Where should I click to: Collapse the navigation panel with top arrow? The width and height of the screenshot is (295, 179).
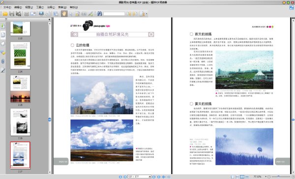(x=50, y=19)
